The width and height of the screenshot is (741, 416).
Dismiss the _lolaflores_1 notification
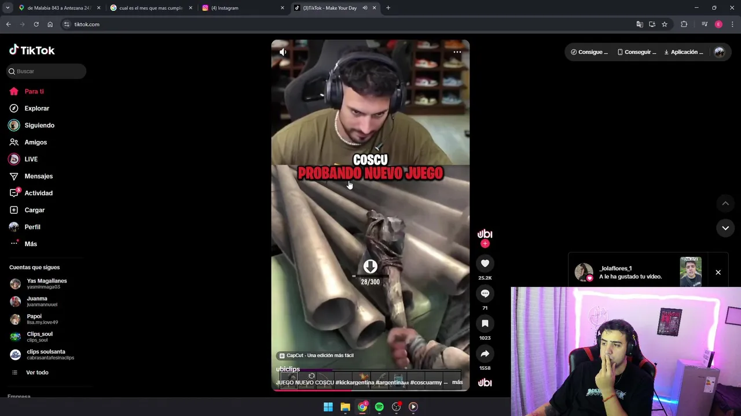[718, 272]
